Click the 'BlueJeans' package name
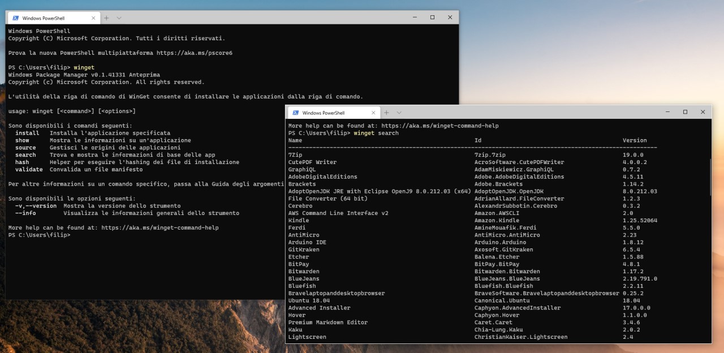This screenshot has width=724, height=353. (304, 279)
